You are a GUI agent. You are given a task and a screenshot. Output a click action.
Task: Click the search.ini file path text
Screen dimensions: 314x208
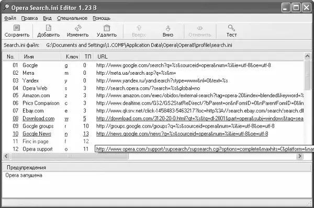139,45
